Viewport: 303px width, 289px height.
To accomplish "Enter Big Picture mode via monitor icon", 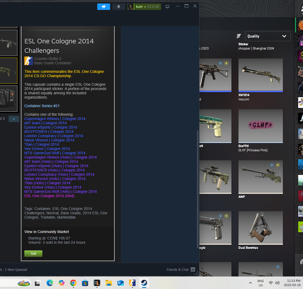I will [x=167, y=7].
